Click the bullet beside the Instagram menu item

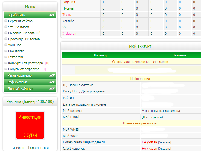pyautogui.click(x=6, y=57)
